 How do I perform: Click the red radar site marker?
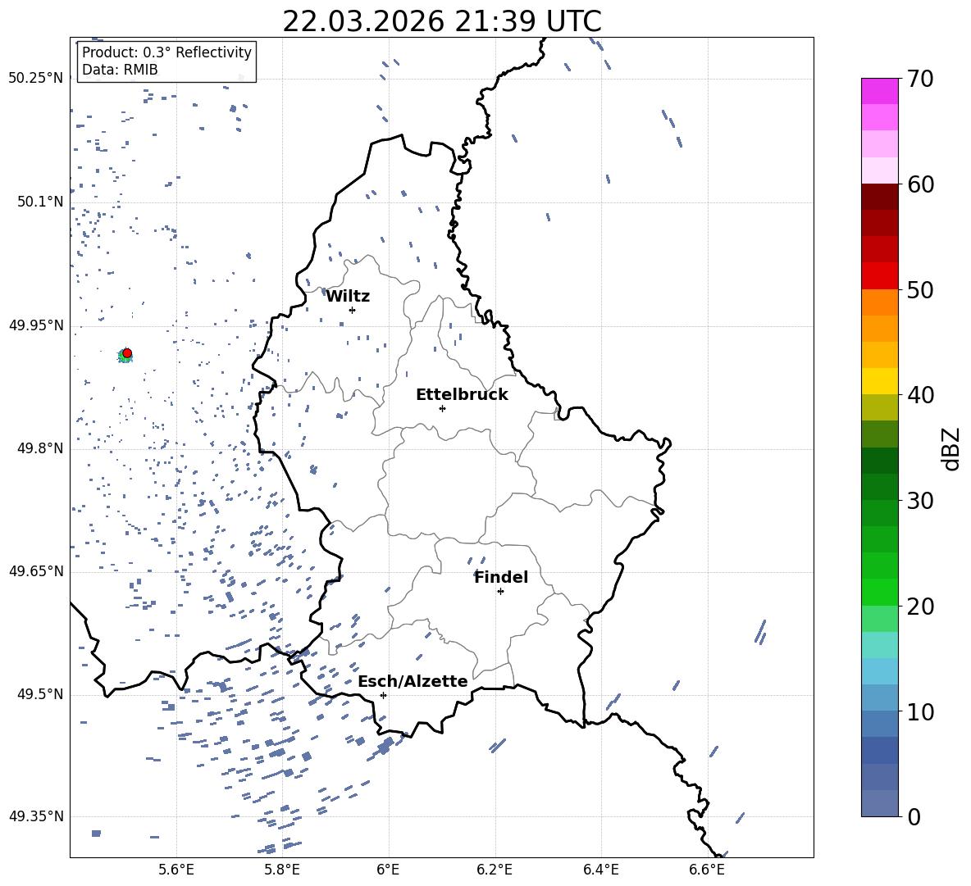pos(127,353)
